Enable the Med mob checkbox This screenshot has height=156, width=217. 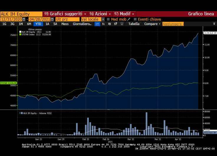(108, 19)
